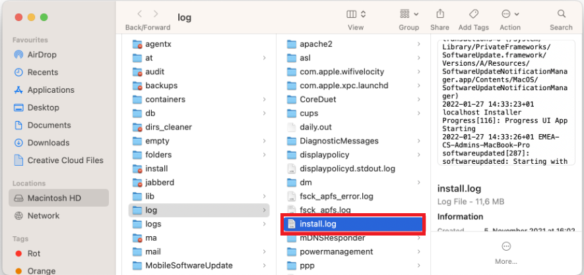
Task: Select the logs folder
Action: point(199,224)
